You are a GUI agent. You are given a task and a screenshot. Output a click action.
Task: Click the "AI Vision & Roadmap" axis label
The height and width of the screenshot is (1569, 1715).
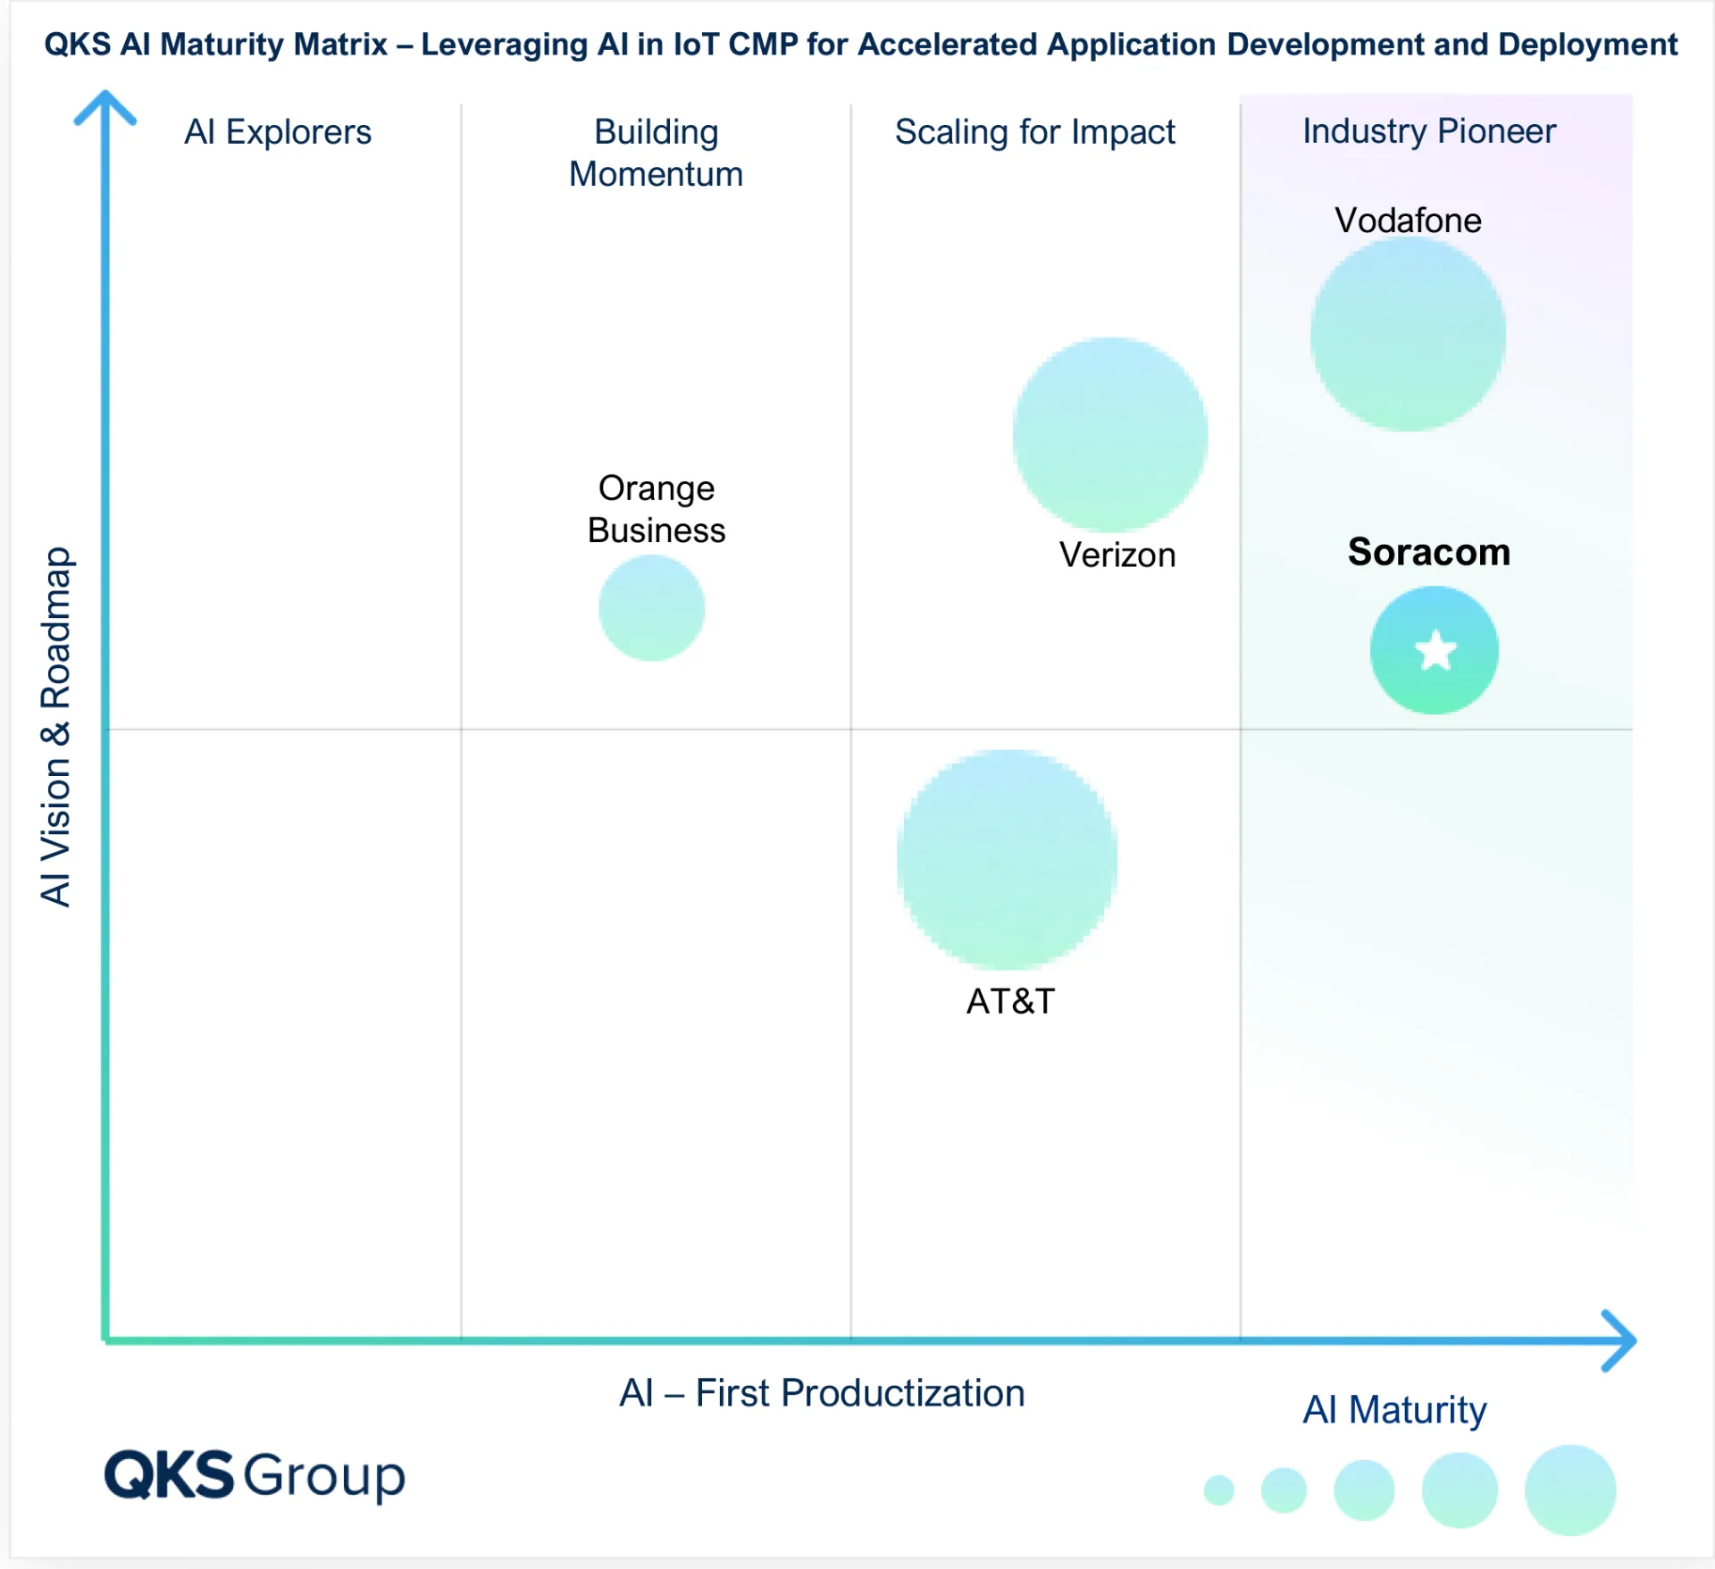56,727
